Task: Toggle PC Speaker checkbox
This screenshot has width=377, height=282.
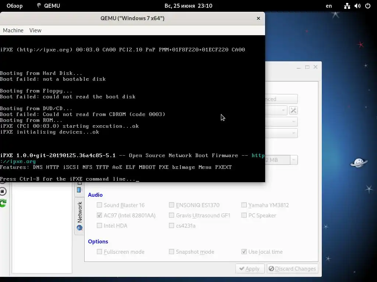Action: click(x=244, y=215)
